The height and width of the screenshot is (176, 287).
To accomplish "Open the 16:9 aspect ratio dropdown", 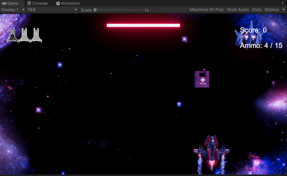I will click(x=52, y=10).
